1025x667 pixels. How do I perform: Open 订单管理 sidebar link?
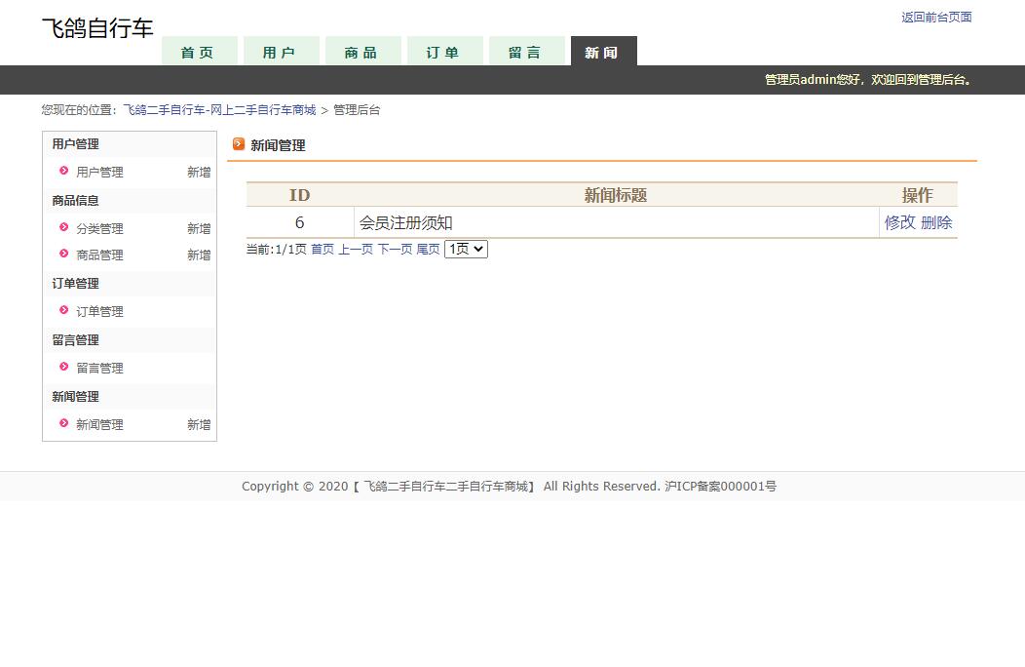tap(99, 312)
